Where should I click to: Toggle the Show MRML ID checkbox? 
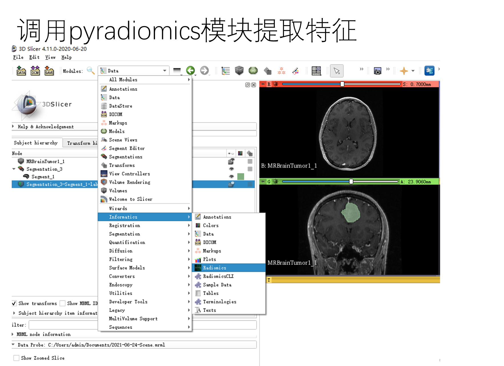click(x=63, y=303)
